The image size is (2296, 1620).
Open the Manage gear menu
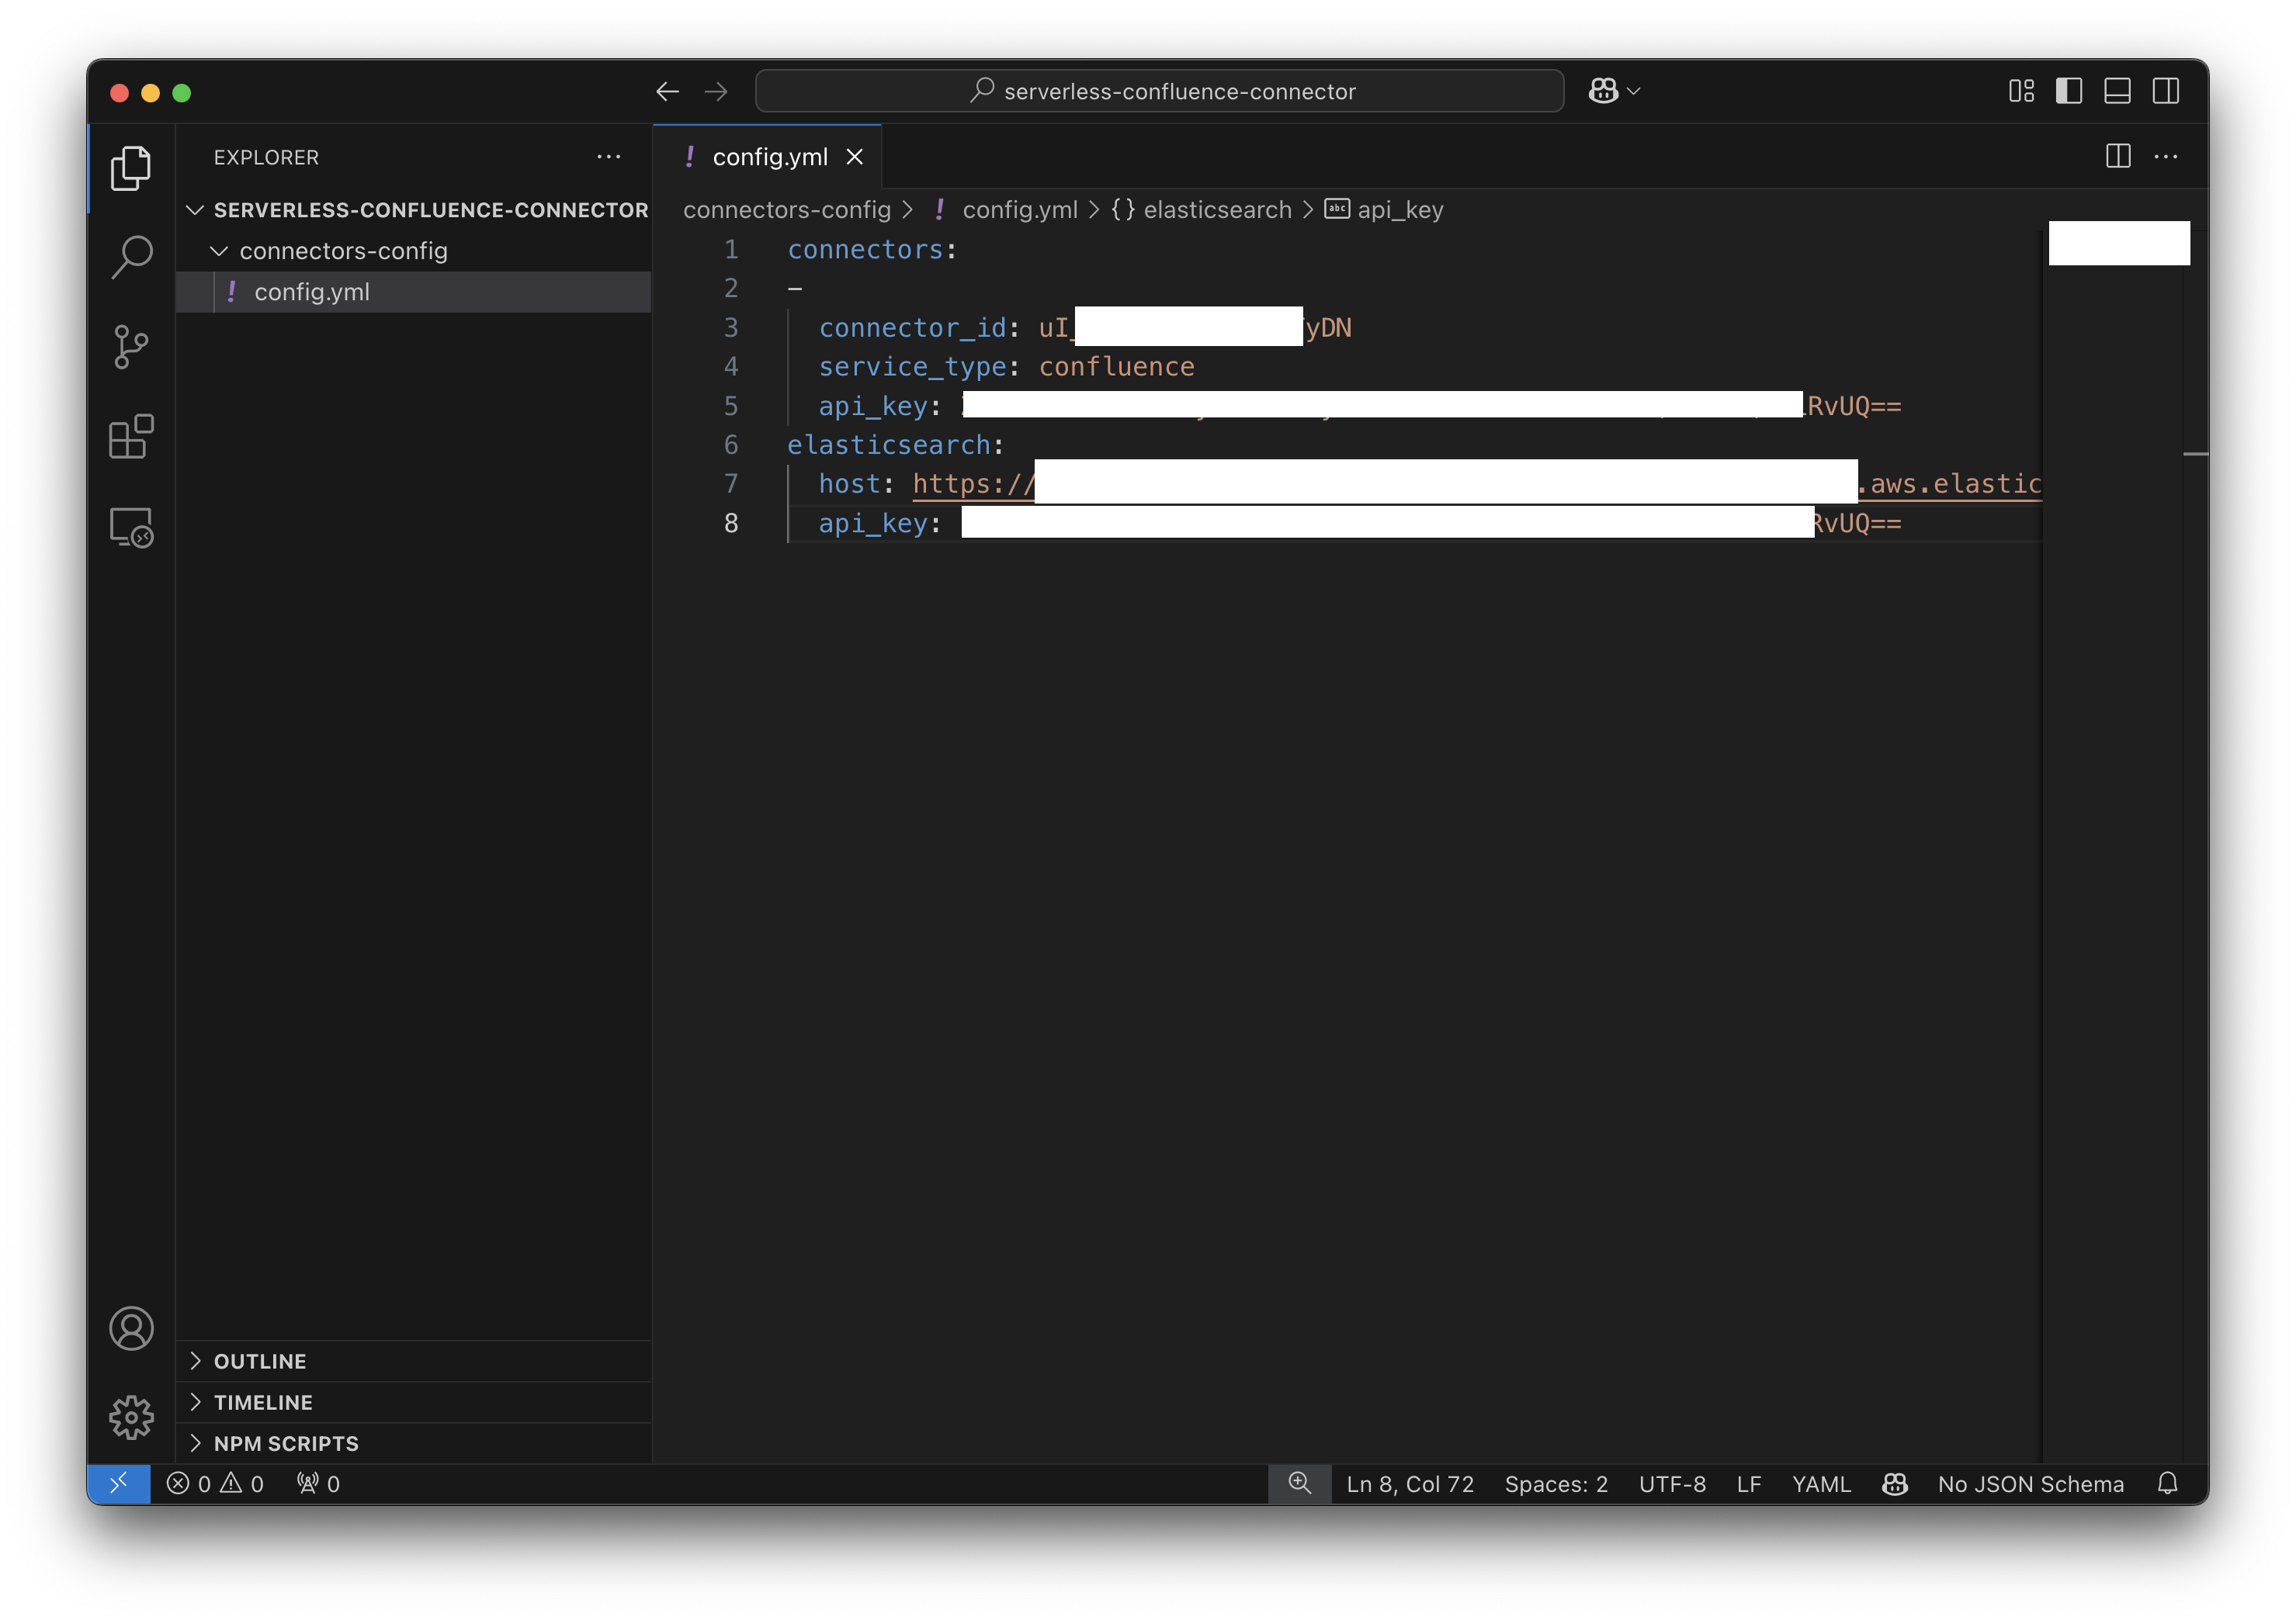pyautogui.click(x=131, y=1417)
